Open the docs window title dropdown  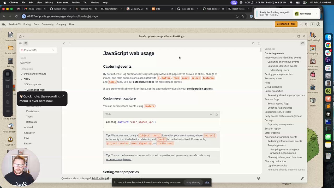click(162, 36)
